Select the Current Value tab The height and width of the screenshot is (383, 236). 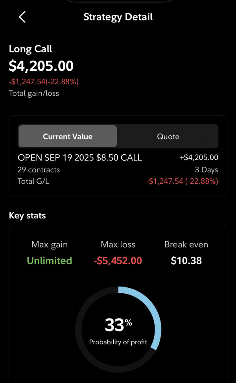click(x=68, y=137)
